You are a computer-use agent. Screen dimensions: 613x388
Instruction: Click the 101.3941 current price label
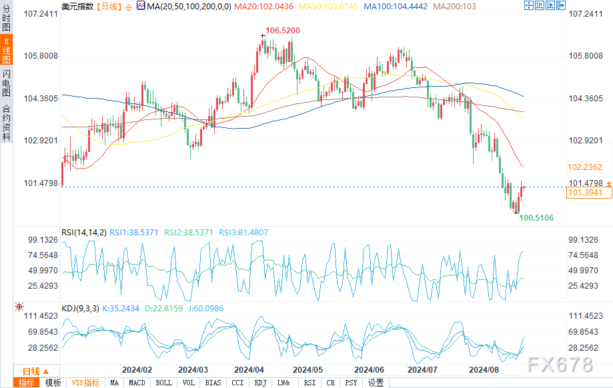[589, 192]
